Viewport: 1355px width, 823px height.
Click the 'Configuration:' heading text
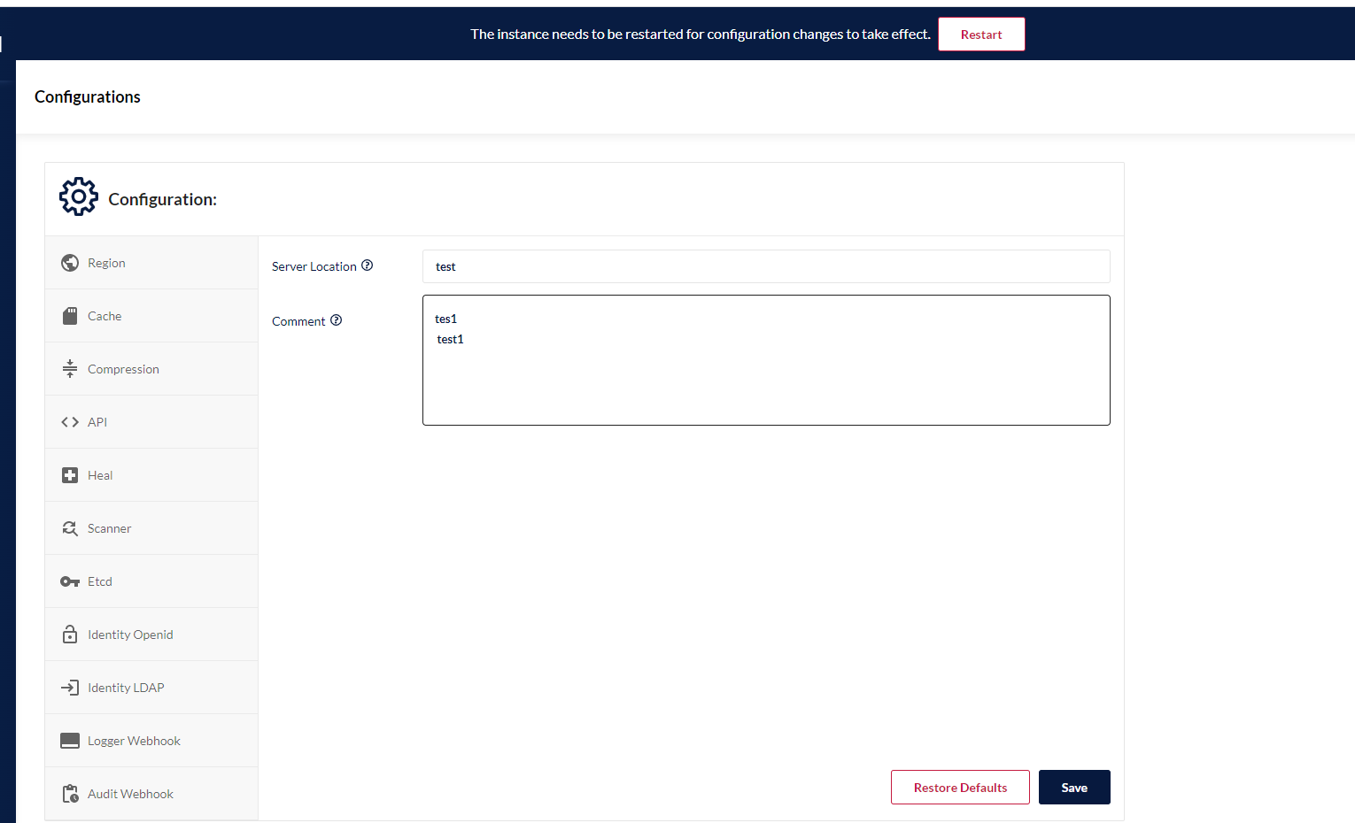[x=162, y=199]
